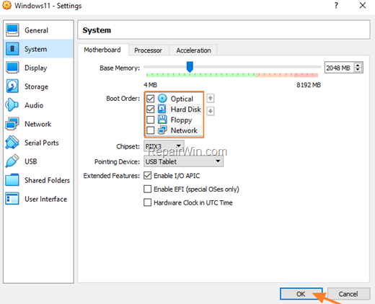This screenshot has width=375, height=304.
Task: Open the User Interface icon
Action: [12, 199]
